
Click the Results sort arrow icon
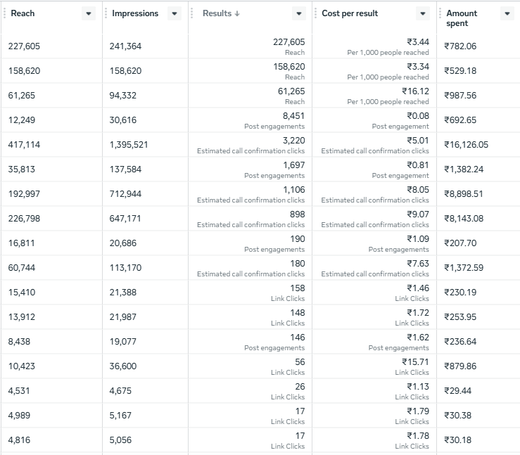(237, 13)
